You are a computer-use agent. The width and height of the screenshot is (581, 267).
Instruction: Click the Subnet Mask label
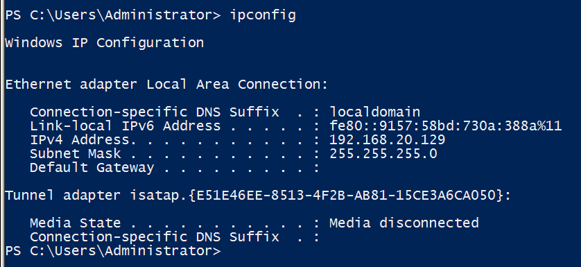click(x=75, y=153)
